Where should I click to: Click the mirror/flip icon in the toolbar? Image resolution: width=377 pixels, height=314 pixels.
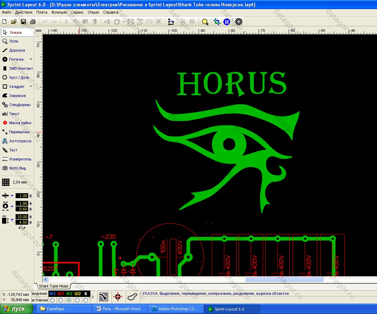pyautogui.click(x=131, y=22)
